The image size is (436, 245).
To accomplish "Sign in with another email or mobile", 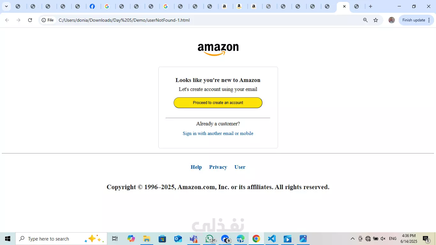I will click(x=218, y=133).
